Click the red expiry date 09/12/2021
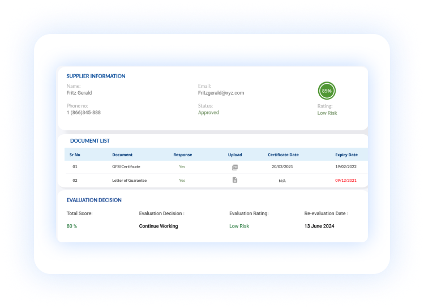424x308 pixels. [x=346, y=181]
